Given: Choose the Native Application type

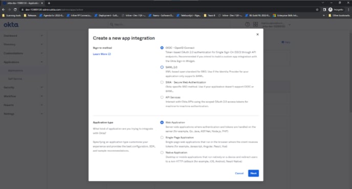Looking at the screenshot, I should click(x=162, y=152).
